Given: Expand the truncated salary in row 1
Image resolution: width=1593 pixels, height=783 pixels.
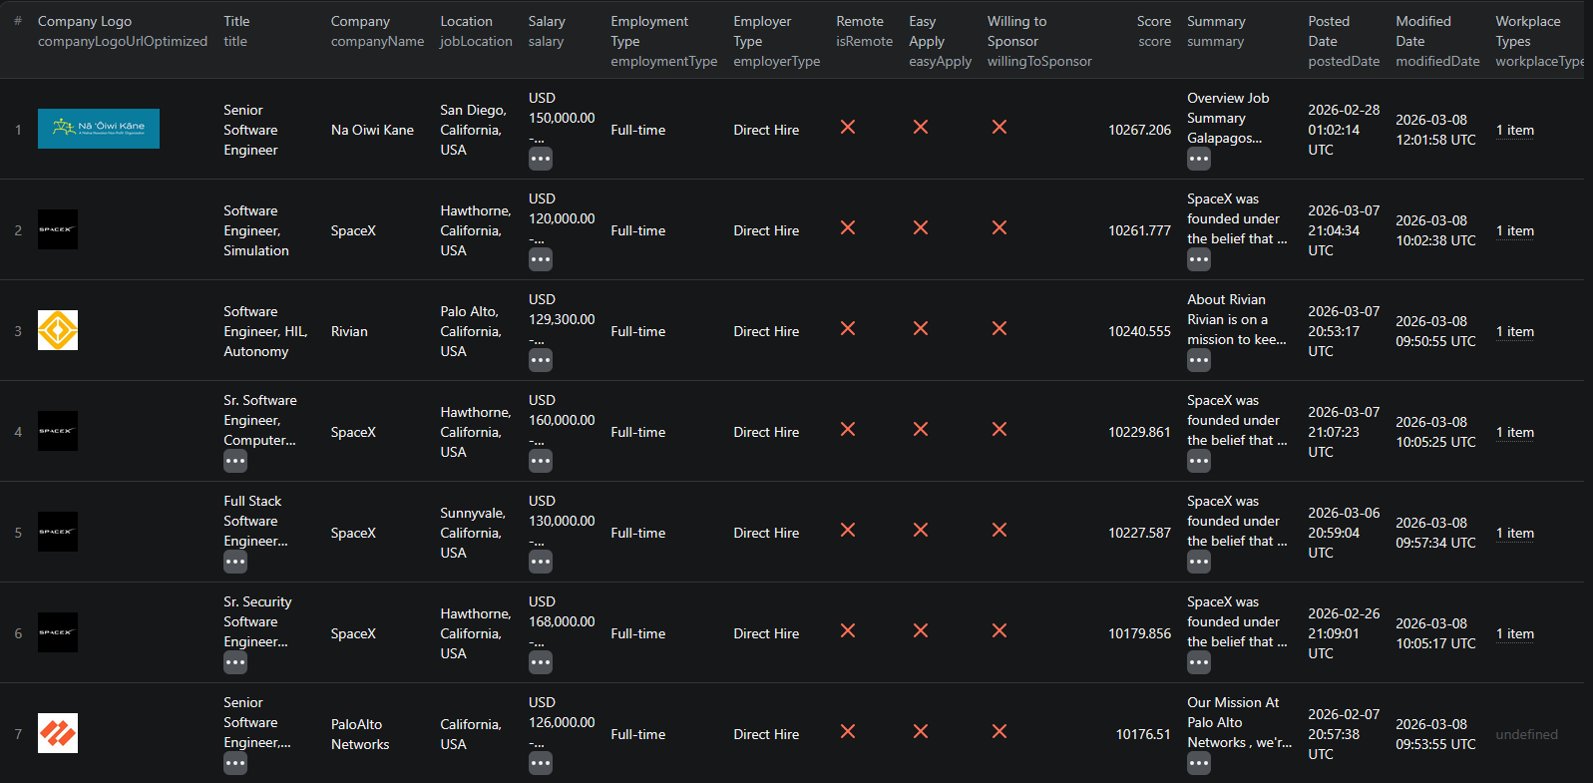Looking at the screenshot, I should (541, 159).
